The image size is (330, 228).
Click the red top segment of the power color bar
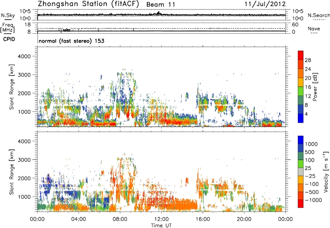click(301, 56)
